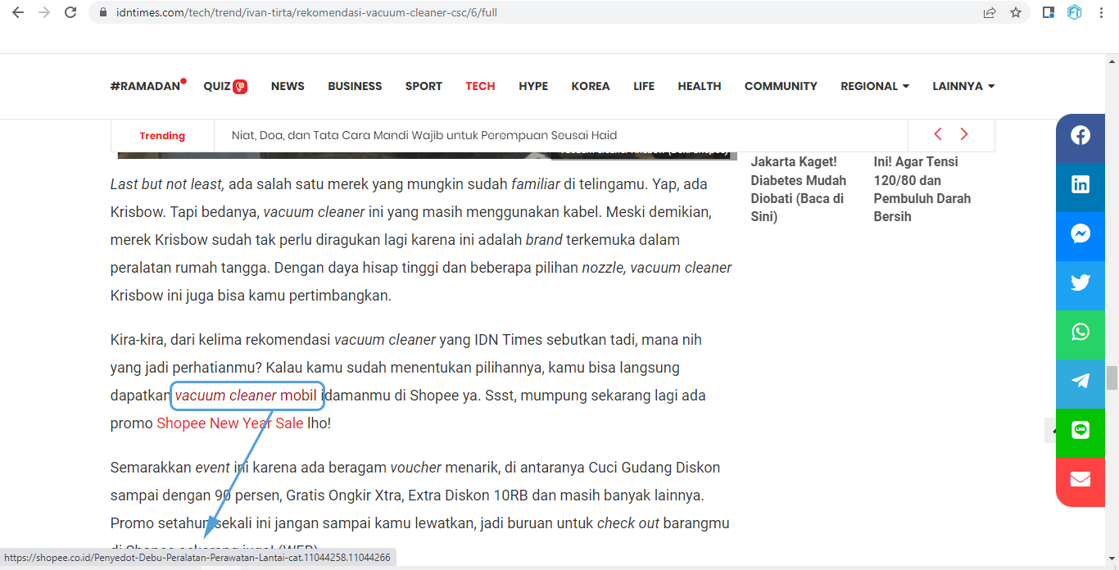Share the article on LINE
Image resolution: width=1119 pixels, height=570 pixels.
1080,431
